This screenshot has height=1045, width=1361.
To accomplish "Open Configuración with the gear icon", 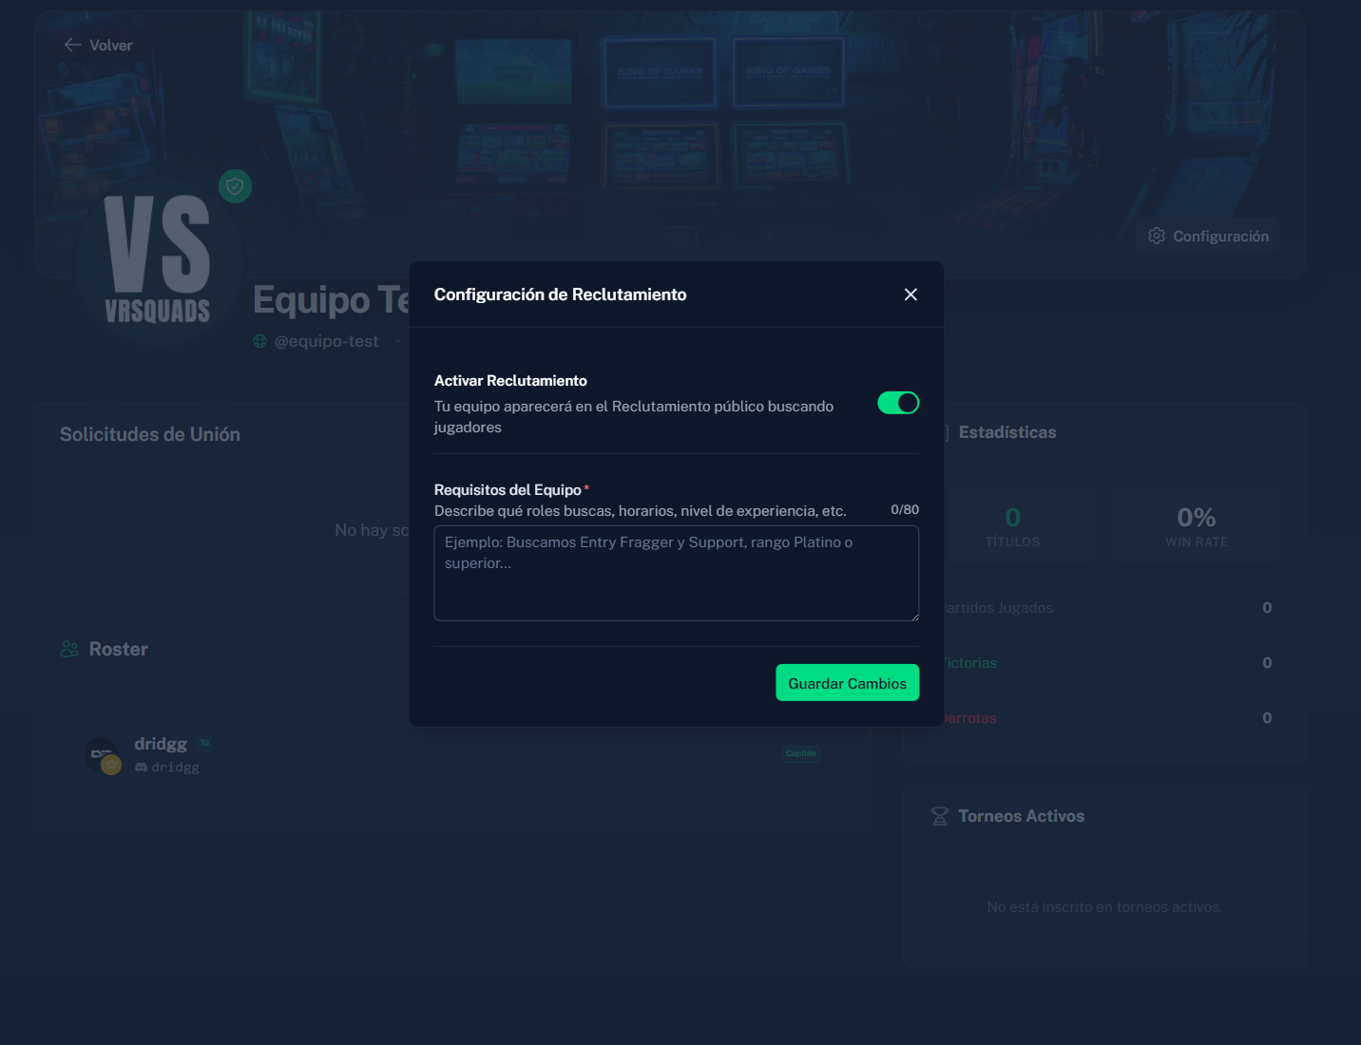I will click(x=1157, y=236).
